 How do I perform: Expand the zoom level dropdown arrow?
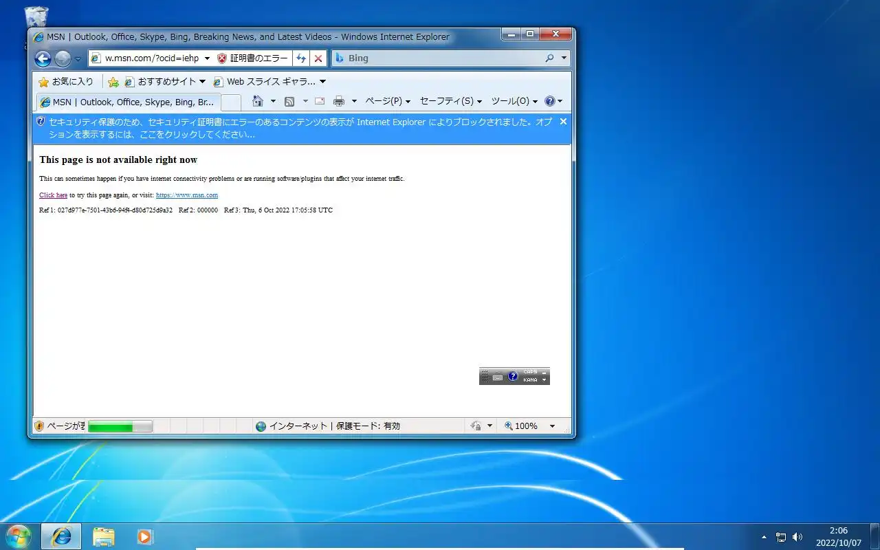551,426
